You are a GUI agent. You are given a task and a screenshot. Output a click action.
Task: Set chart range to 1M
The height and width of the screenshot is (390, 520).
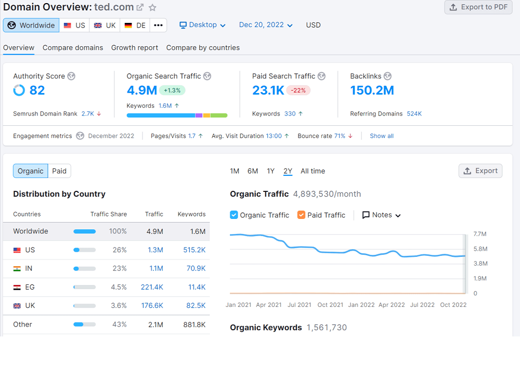point(235,171)
